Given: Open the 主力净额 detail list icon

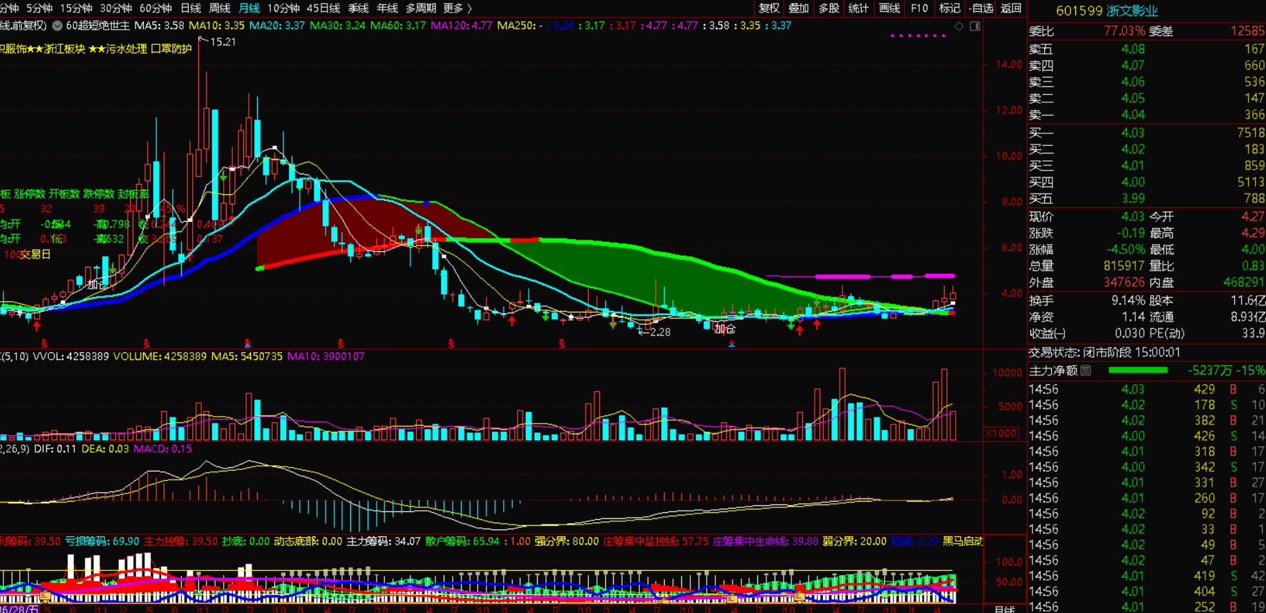Looking at the screenshot, I should tap(1086, 370).
